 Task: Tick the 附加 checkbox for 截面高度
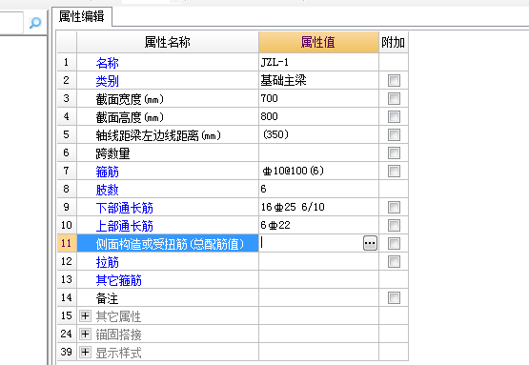pyautogui.click(x=394, y=116)
